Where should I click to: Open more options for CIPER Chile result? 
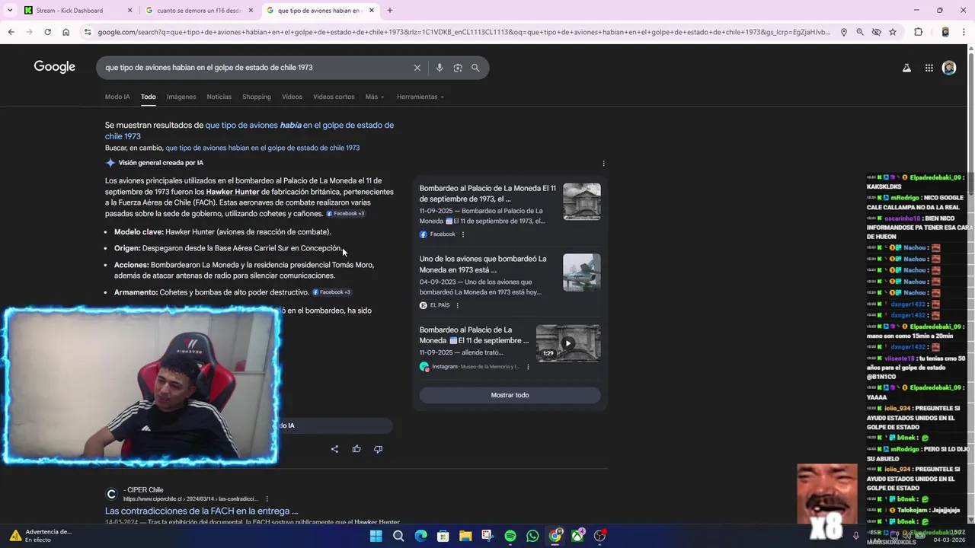(267, 499)
